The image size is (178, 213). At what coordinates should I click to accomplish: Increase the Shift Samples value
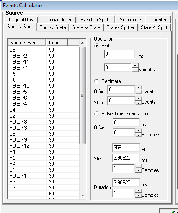click(135, 65)
